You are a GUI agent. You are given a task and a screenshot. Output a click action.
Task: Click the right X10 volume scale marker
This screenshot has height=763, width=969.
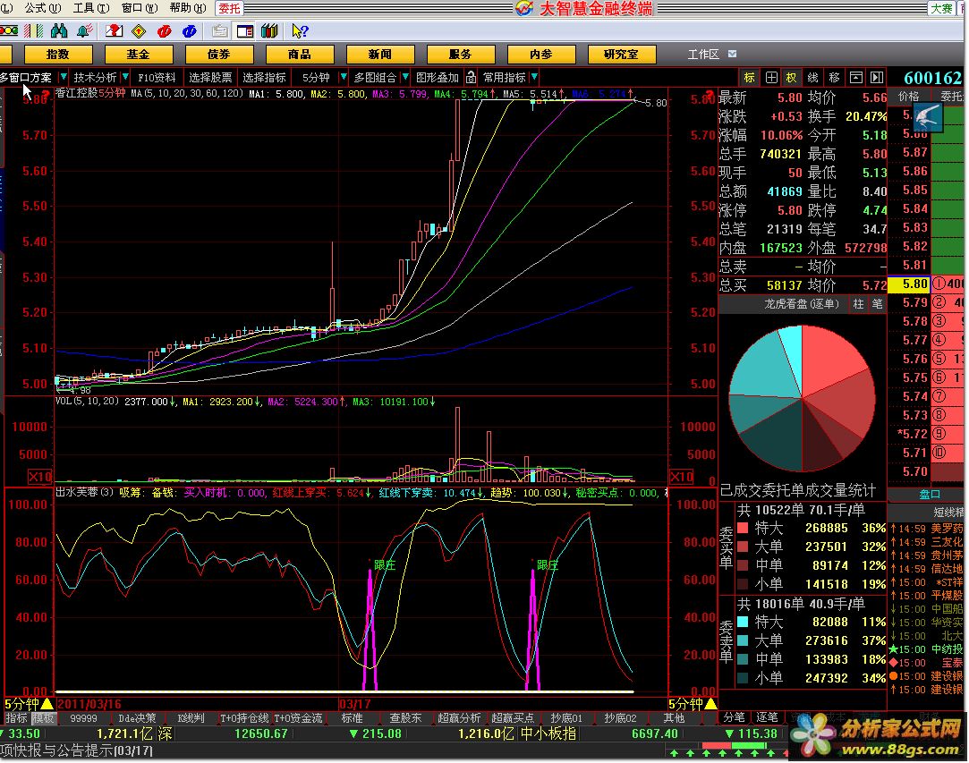coord(681,477)
